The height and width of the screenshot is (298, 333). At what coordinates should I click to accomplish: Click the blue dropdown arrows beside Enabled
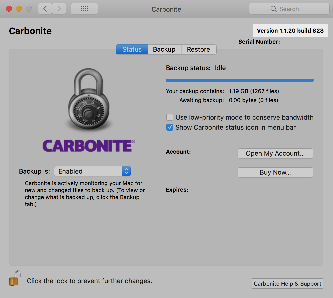point(126,171)
